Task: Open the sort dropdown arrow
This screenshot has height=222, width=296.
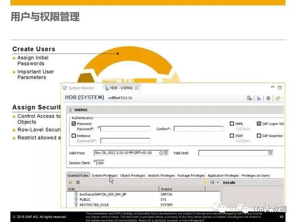Action: click(218, 183)
